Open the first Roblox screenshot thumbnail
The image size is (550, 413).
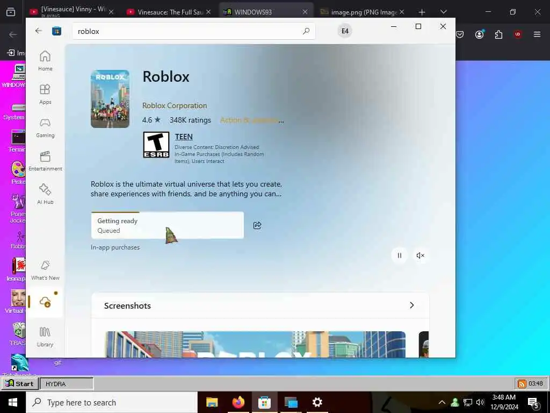tap(255, 344)
